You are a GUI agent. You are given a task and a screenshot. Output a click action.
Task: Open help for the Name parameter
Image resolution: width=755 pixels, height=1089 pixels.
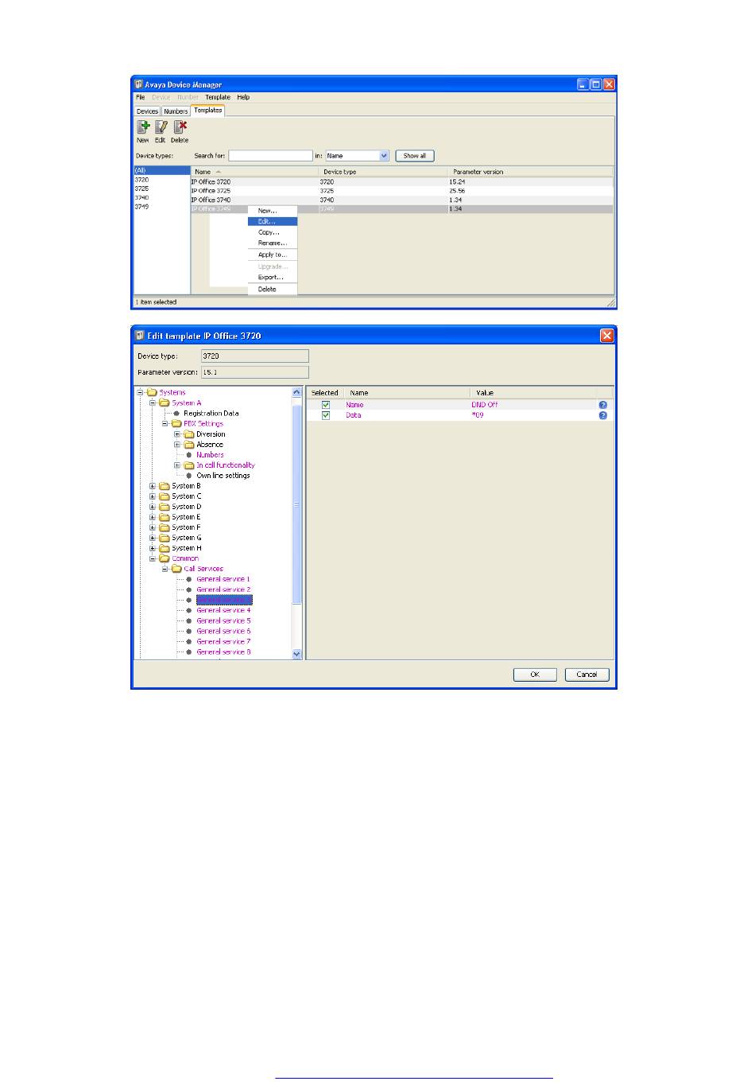(603, 405)
